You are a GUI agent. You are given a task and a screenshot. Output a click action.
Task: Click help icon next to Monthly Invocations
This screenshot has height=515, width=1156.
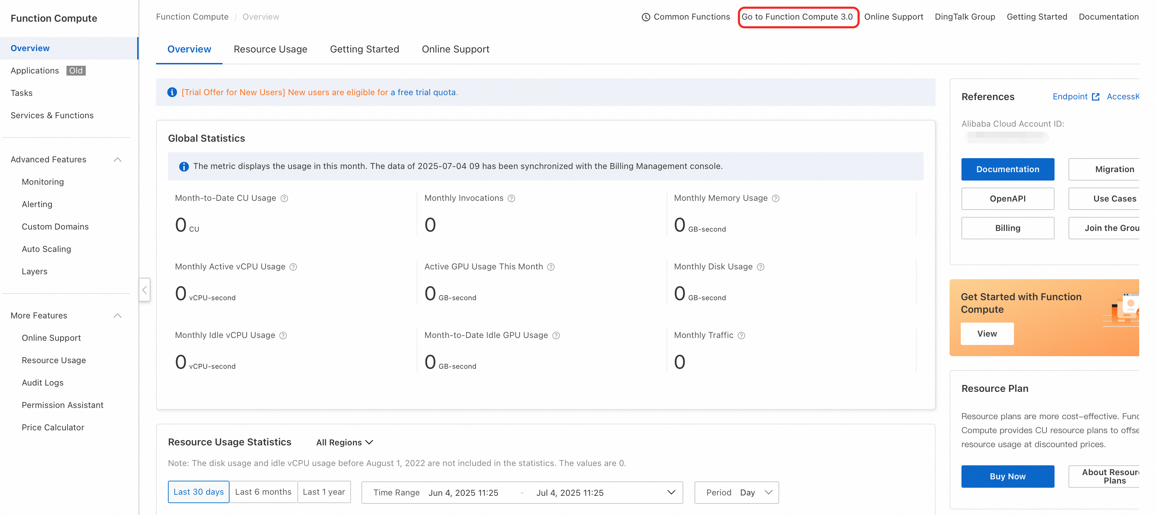[511, 198]
